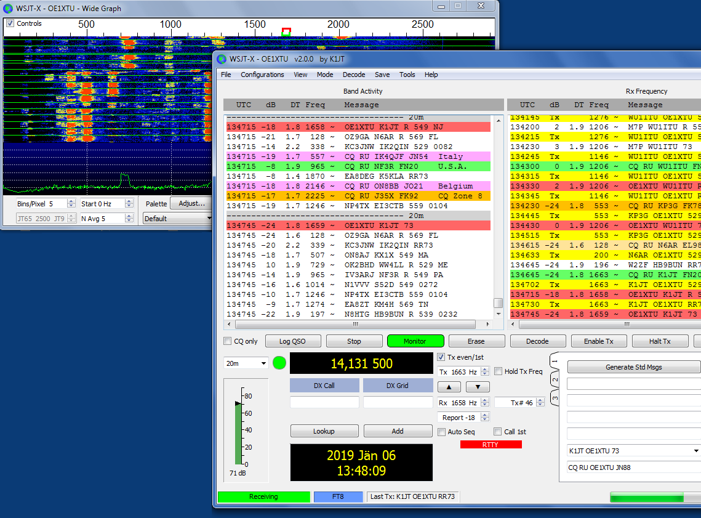Click the up arrow button below Tx frequency
701x518 pixels.
(449, 387)
